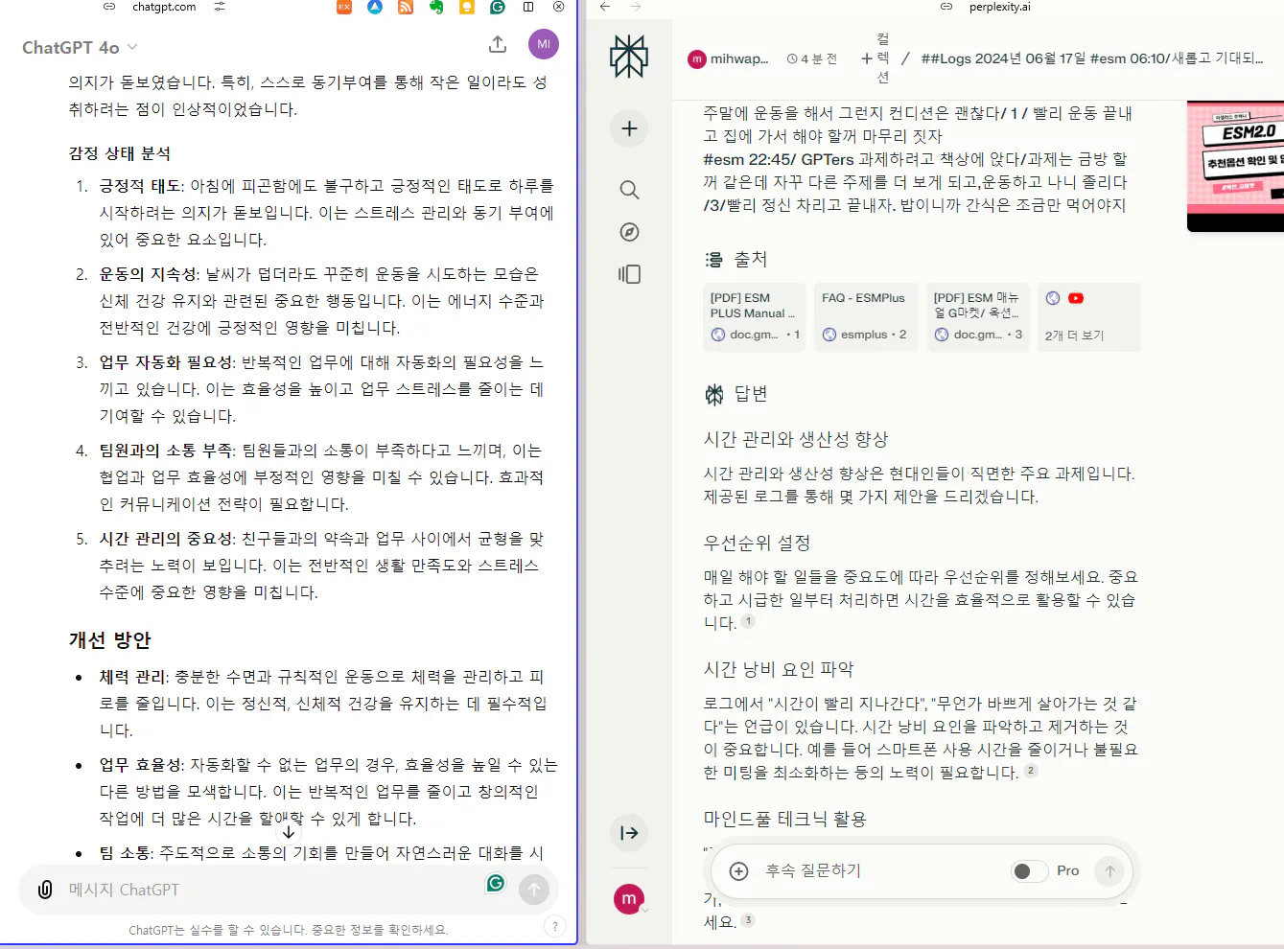Click the chatgpt.com address text
This screenshot has width=1284, height=949.
pos(164,7)
